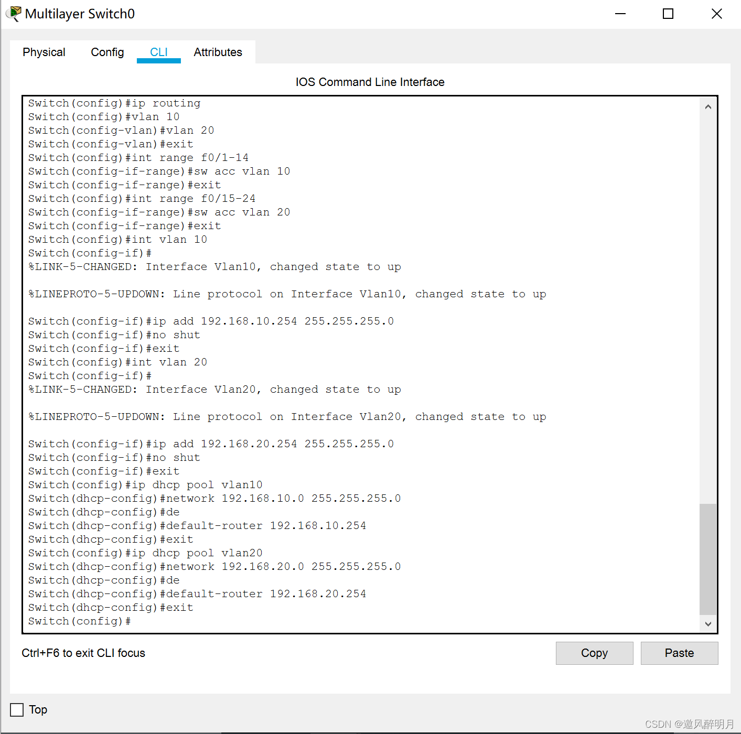Select the CLI tab

[159, 52]
